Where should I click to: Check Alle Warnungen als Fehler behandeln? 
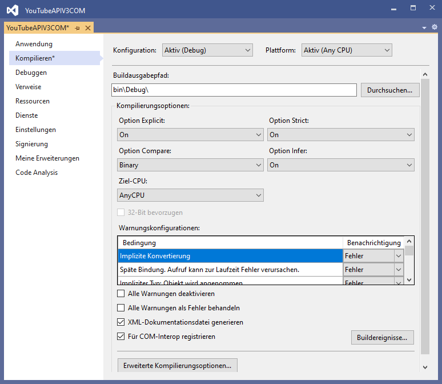click(x=120, y=308)
